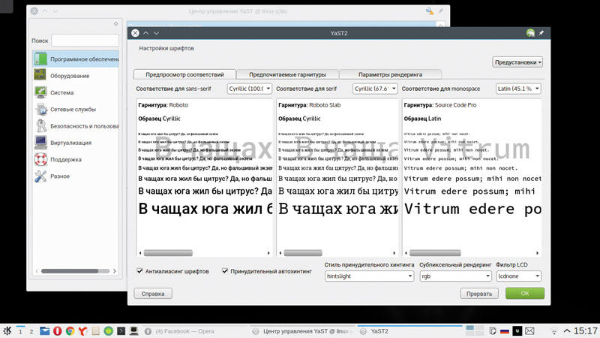Select Программное обеспечение category in sidebar

(76, 59)
